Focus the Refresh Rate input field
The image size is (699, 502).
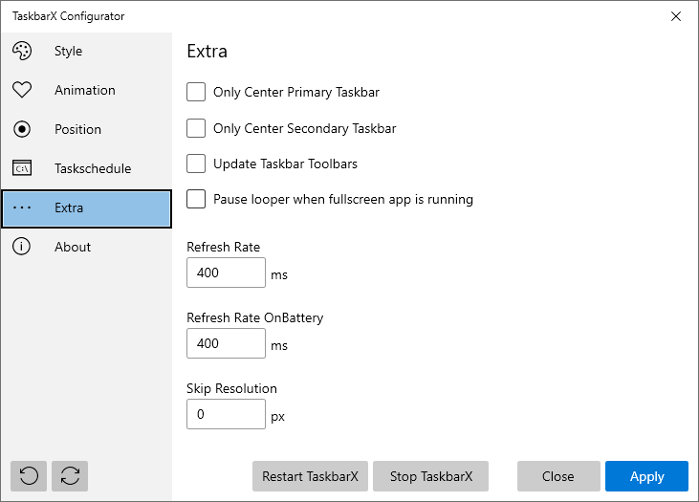[x=226, y=273]
